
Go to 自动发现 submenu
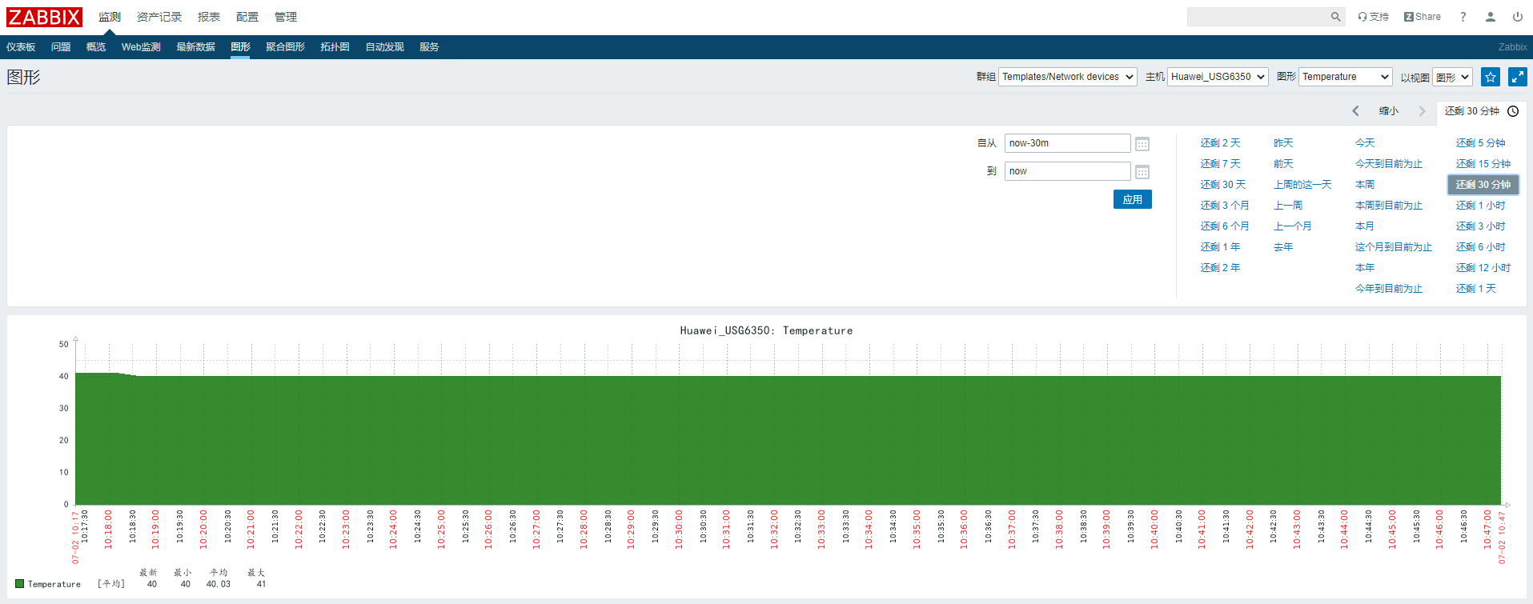385,47
